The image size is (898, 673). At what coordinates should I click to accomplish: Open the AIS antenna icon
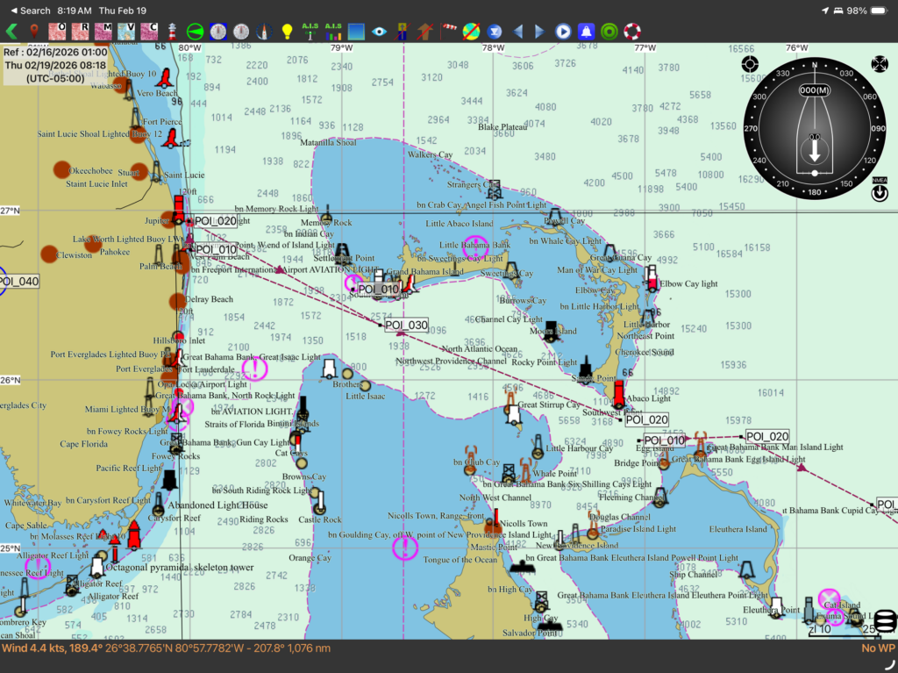tap(310, 32)
